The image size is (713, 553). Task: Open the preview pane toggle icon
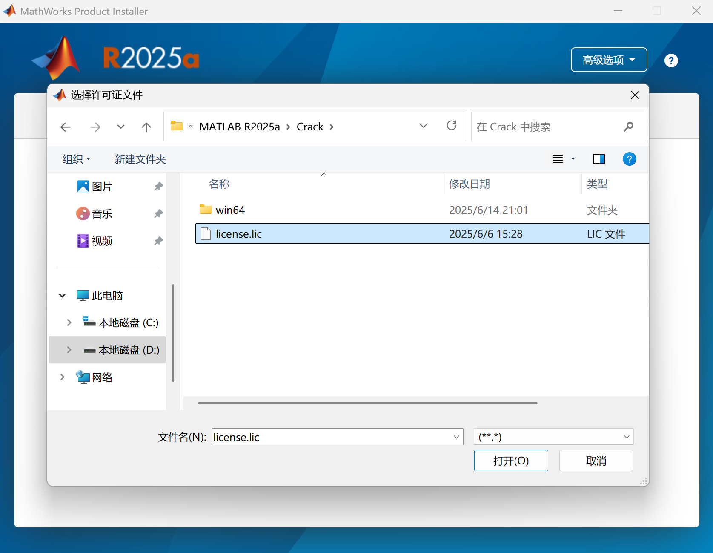pos(598,159)
